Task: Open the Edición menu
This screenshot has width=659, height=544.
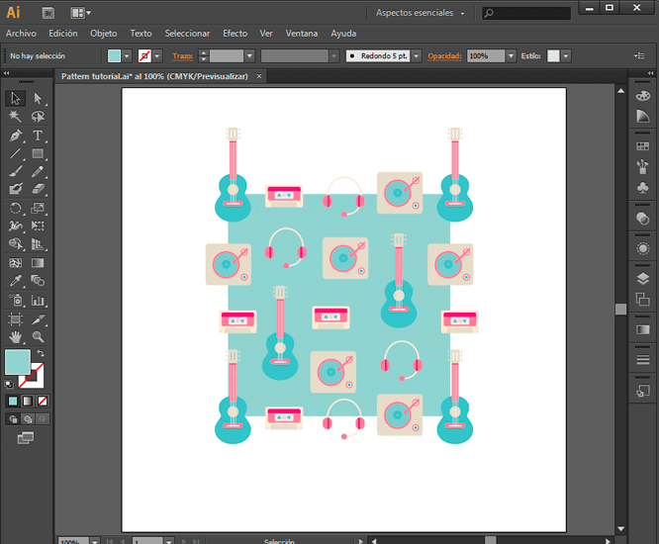Action: 63,34
